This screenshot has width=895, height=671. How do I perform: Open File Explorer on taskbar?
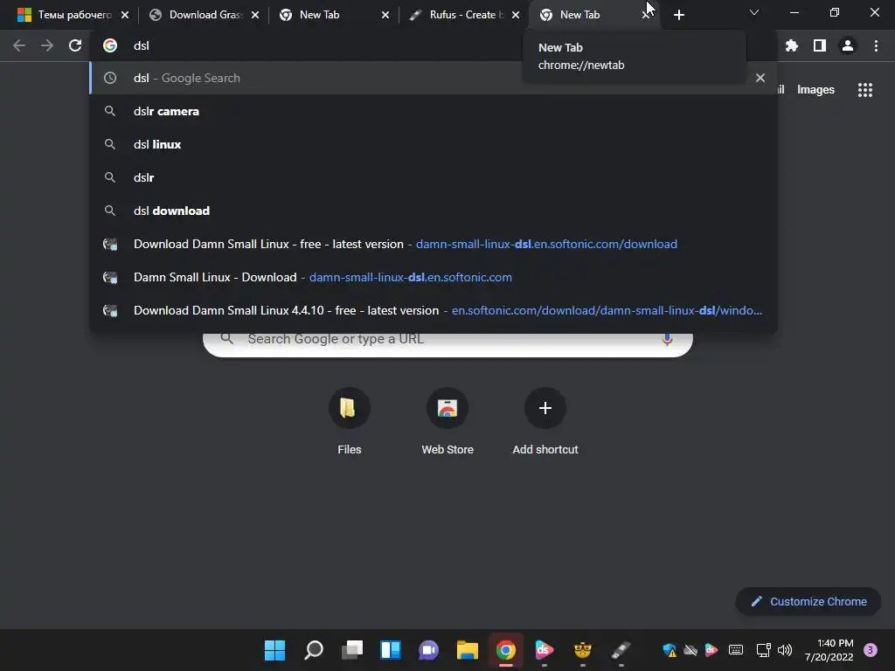tap(468, 650)
